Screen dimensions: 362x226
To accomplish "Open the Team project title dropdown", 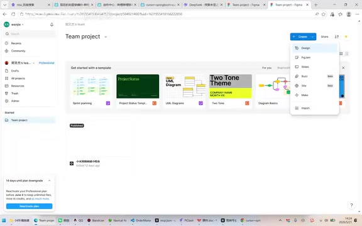I will coord(106,37).
